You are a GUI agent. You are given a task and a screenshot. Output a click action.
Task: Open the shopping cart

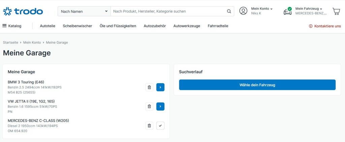336,11
